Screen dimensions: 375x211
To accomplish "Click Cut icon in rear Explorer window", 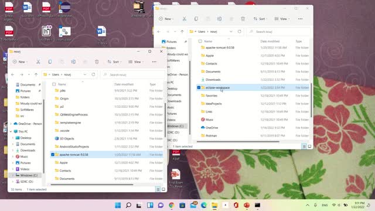I will pos(185,19).
